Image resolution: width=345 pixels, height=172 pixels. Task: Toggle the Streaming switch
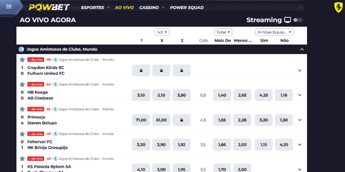point(298,20)
